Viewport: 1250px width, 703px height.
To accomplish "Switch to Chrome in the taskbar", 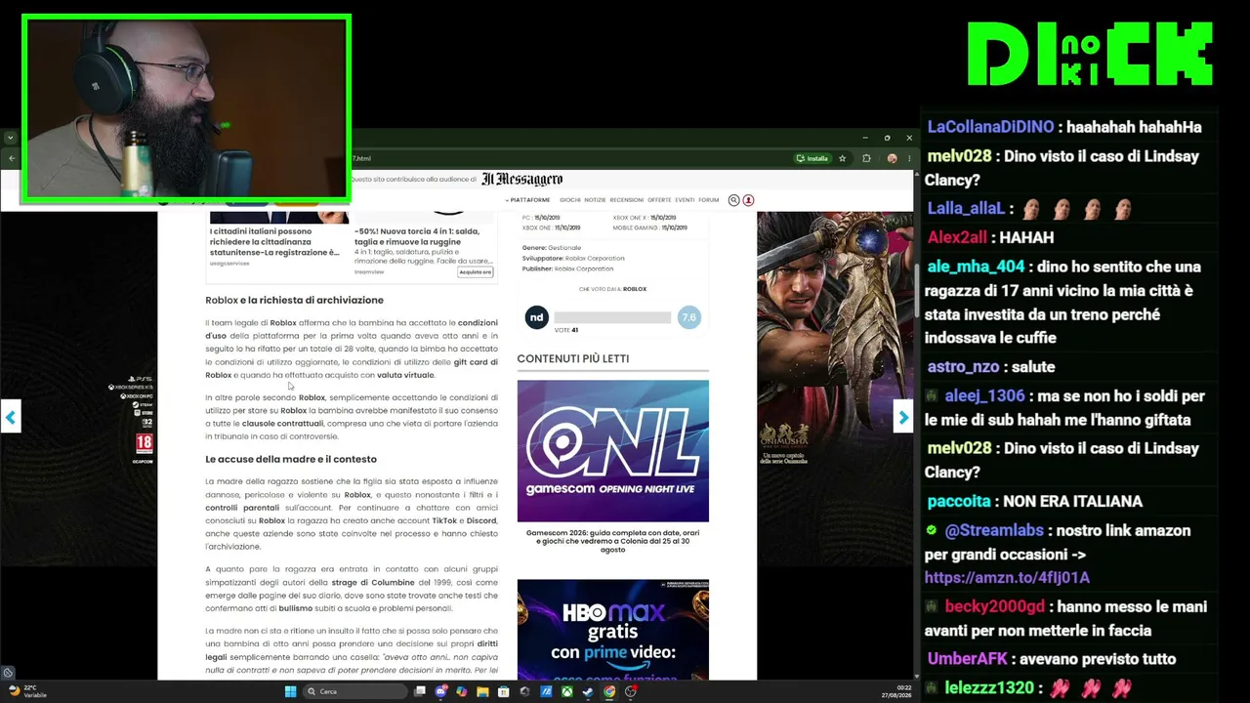I will (609, 691).
